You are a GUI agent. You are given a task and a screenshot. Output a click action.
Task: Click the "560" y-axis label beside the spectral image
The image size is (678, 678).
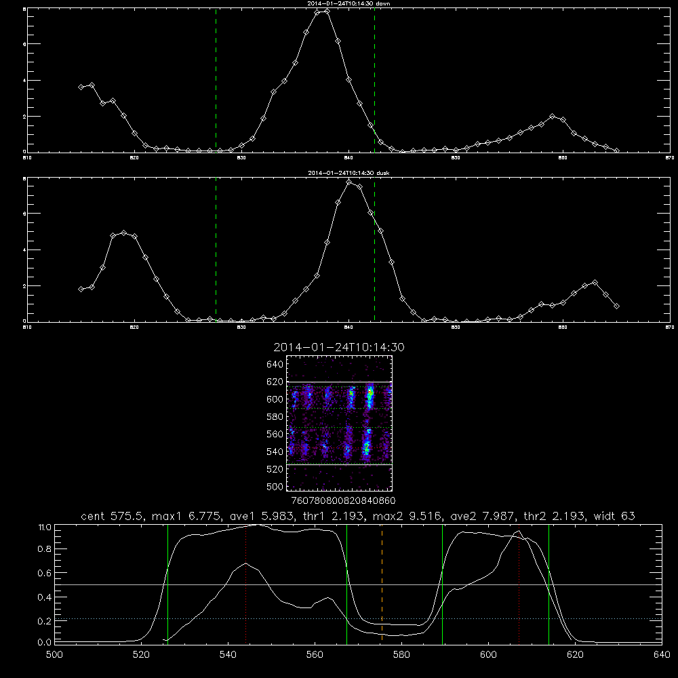coord(275,434)
